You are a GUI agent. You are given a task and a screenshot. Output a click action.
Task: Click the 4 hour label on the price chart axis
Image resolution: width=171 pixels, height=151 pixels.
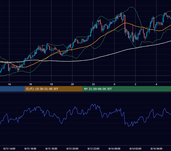pyautogui.click(x=156, y=84)
